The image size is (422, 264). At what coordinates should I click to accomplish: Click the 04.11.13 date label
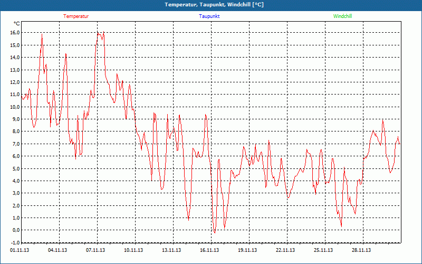pyautogui.click(x=57, y=250)
